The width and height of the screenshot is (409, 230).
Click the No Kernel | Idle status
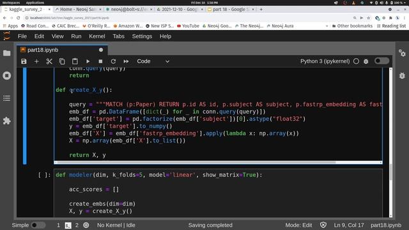coord(116,225)
